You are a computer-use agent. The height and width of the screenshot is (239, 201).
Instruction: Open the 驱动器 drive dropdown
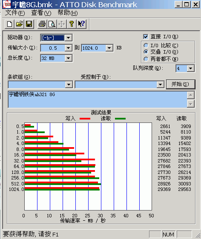tap(68, 38)
